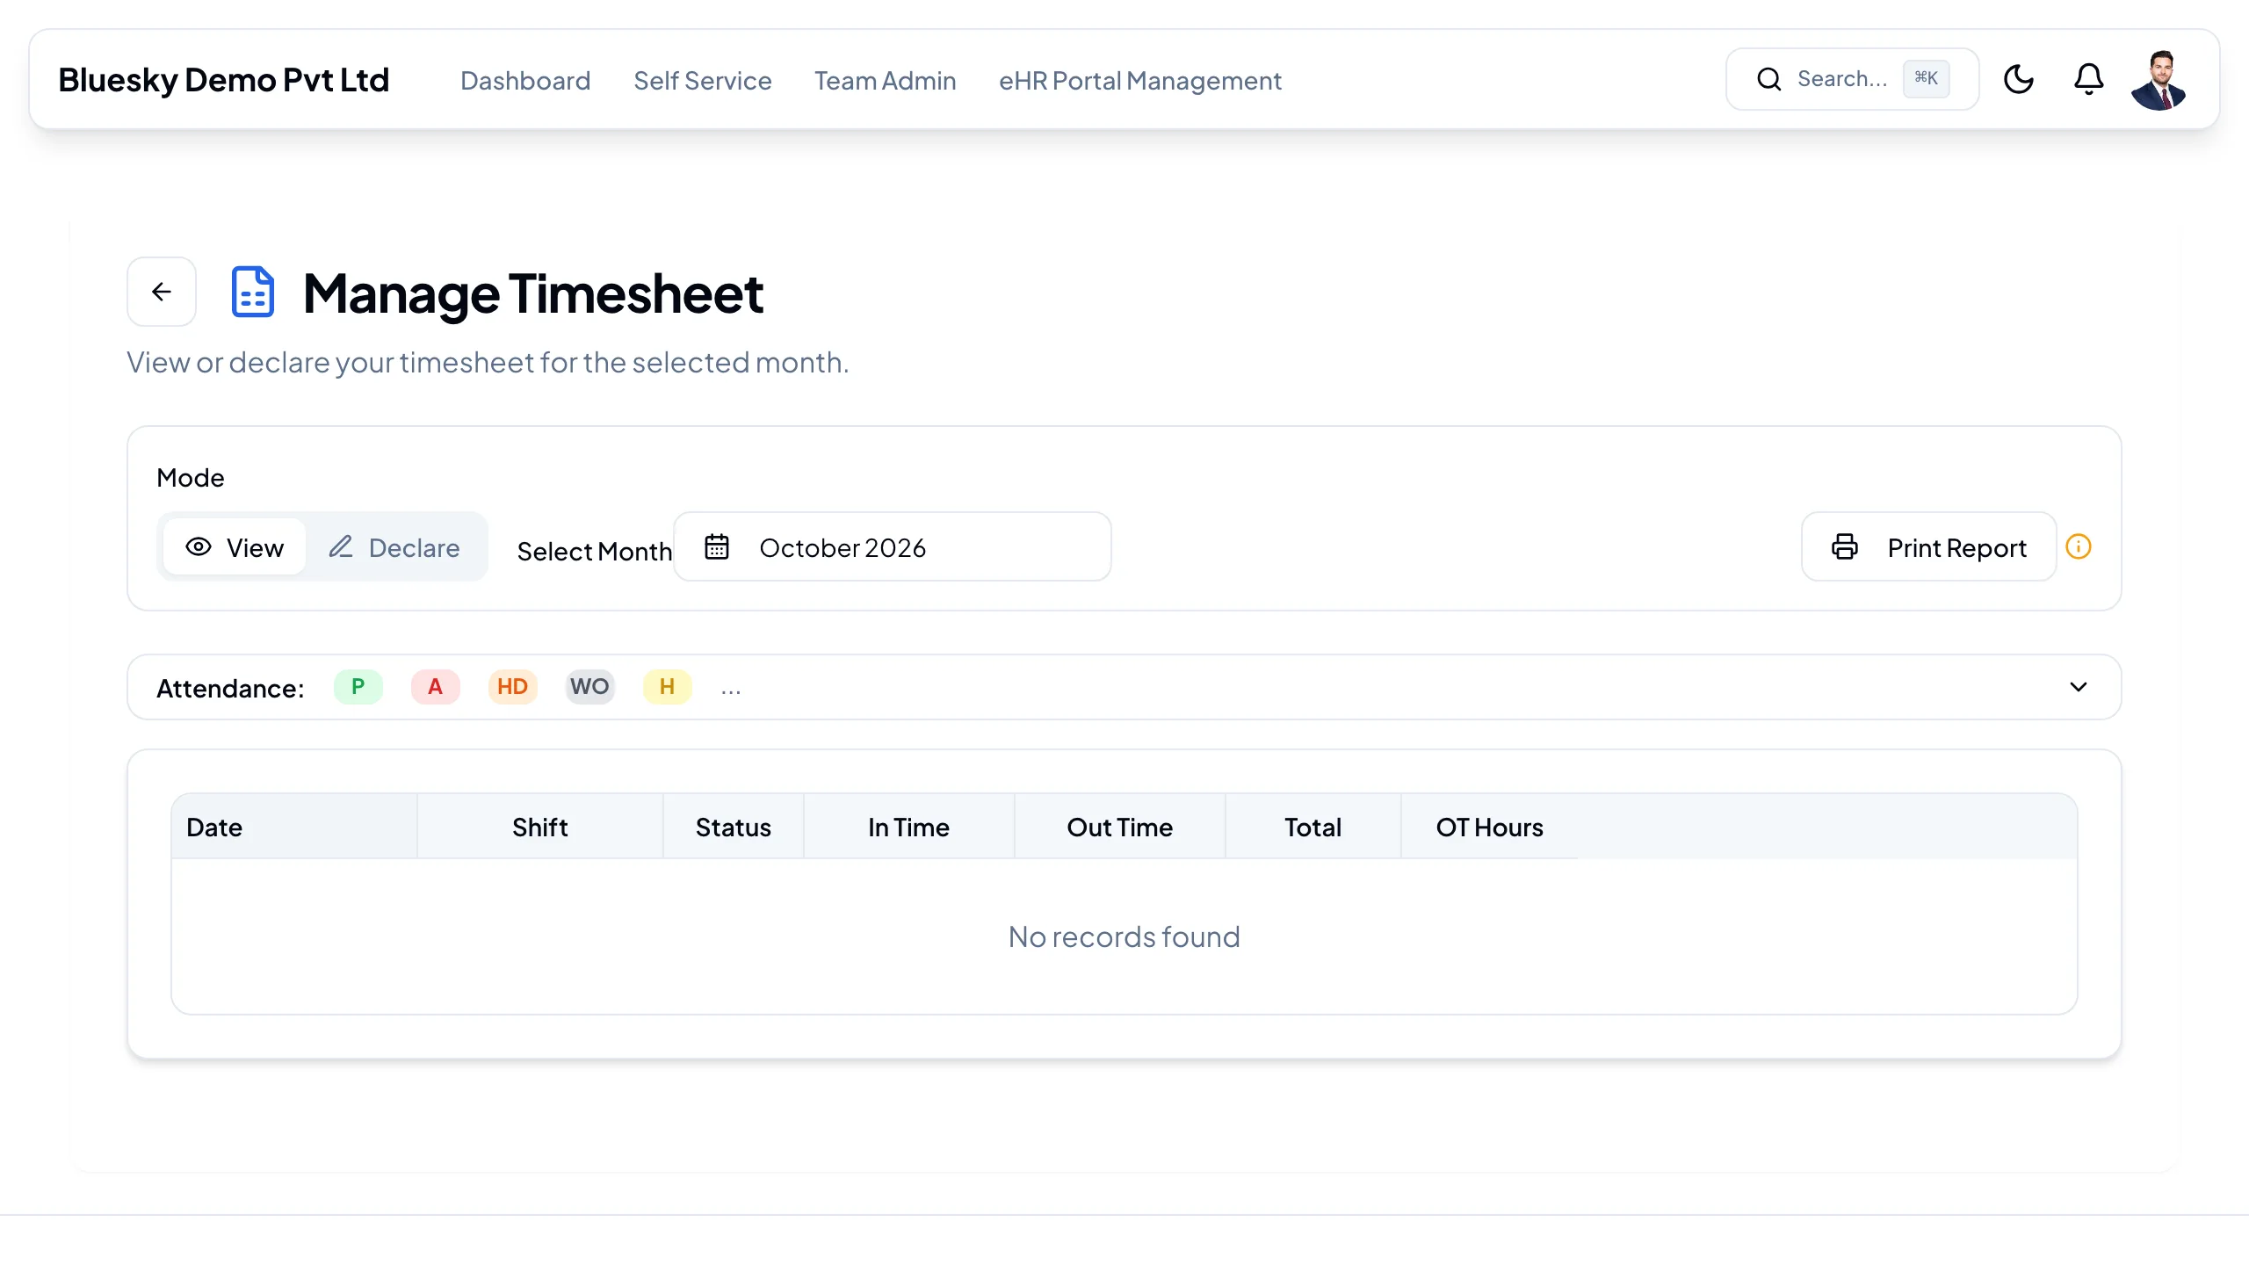
Task: Click the Shift column header
Action: coord(540,827)
